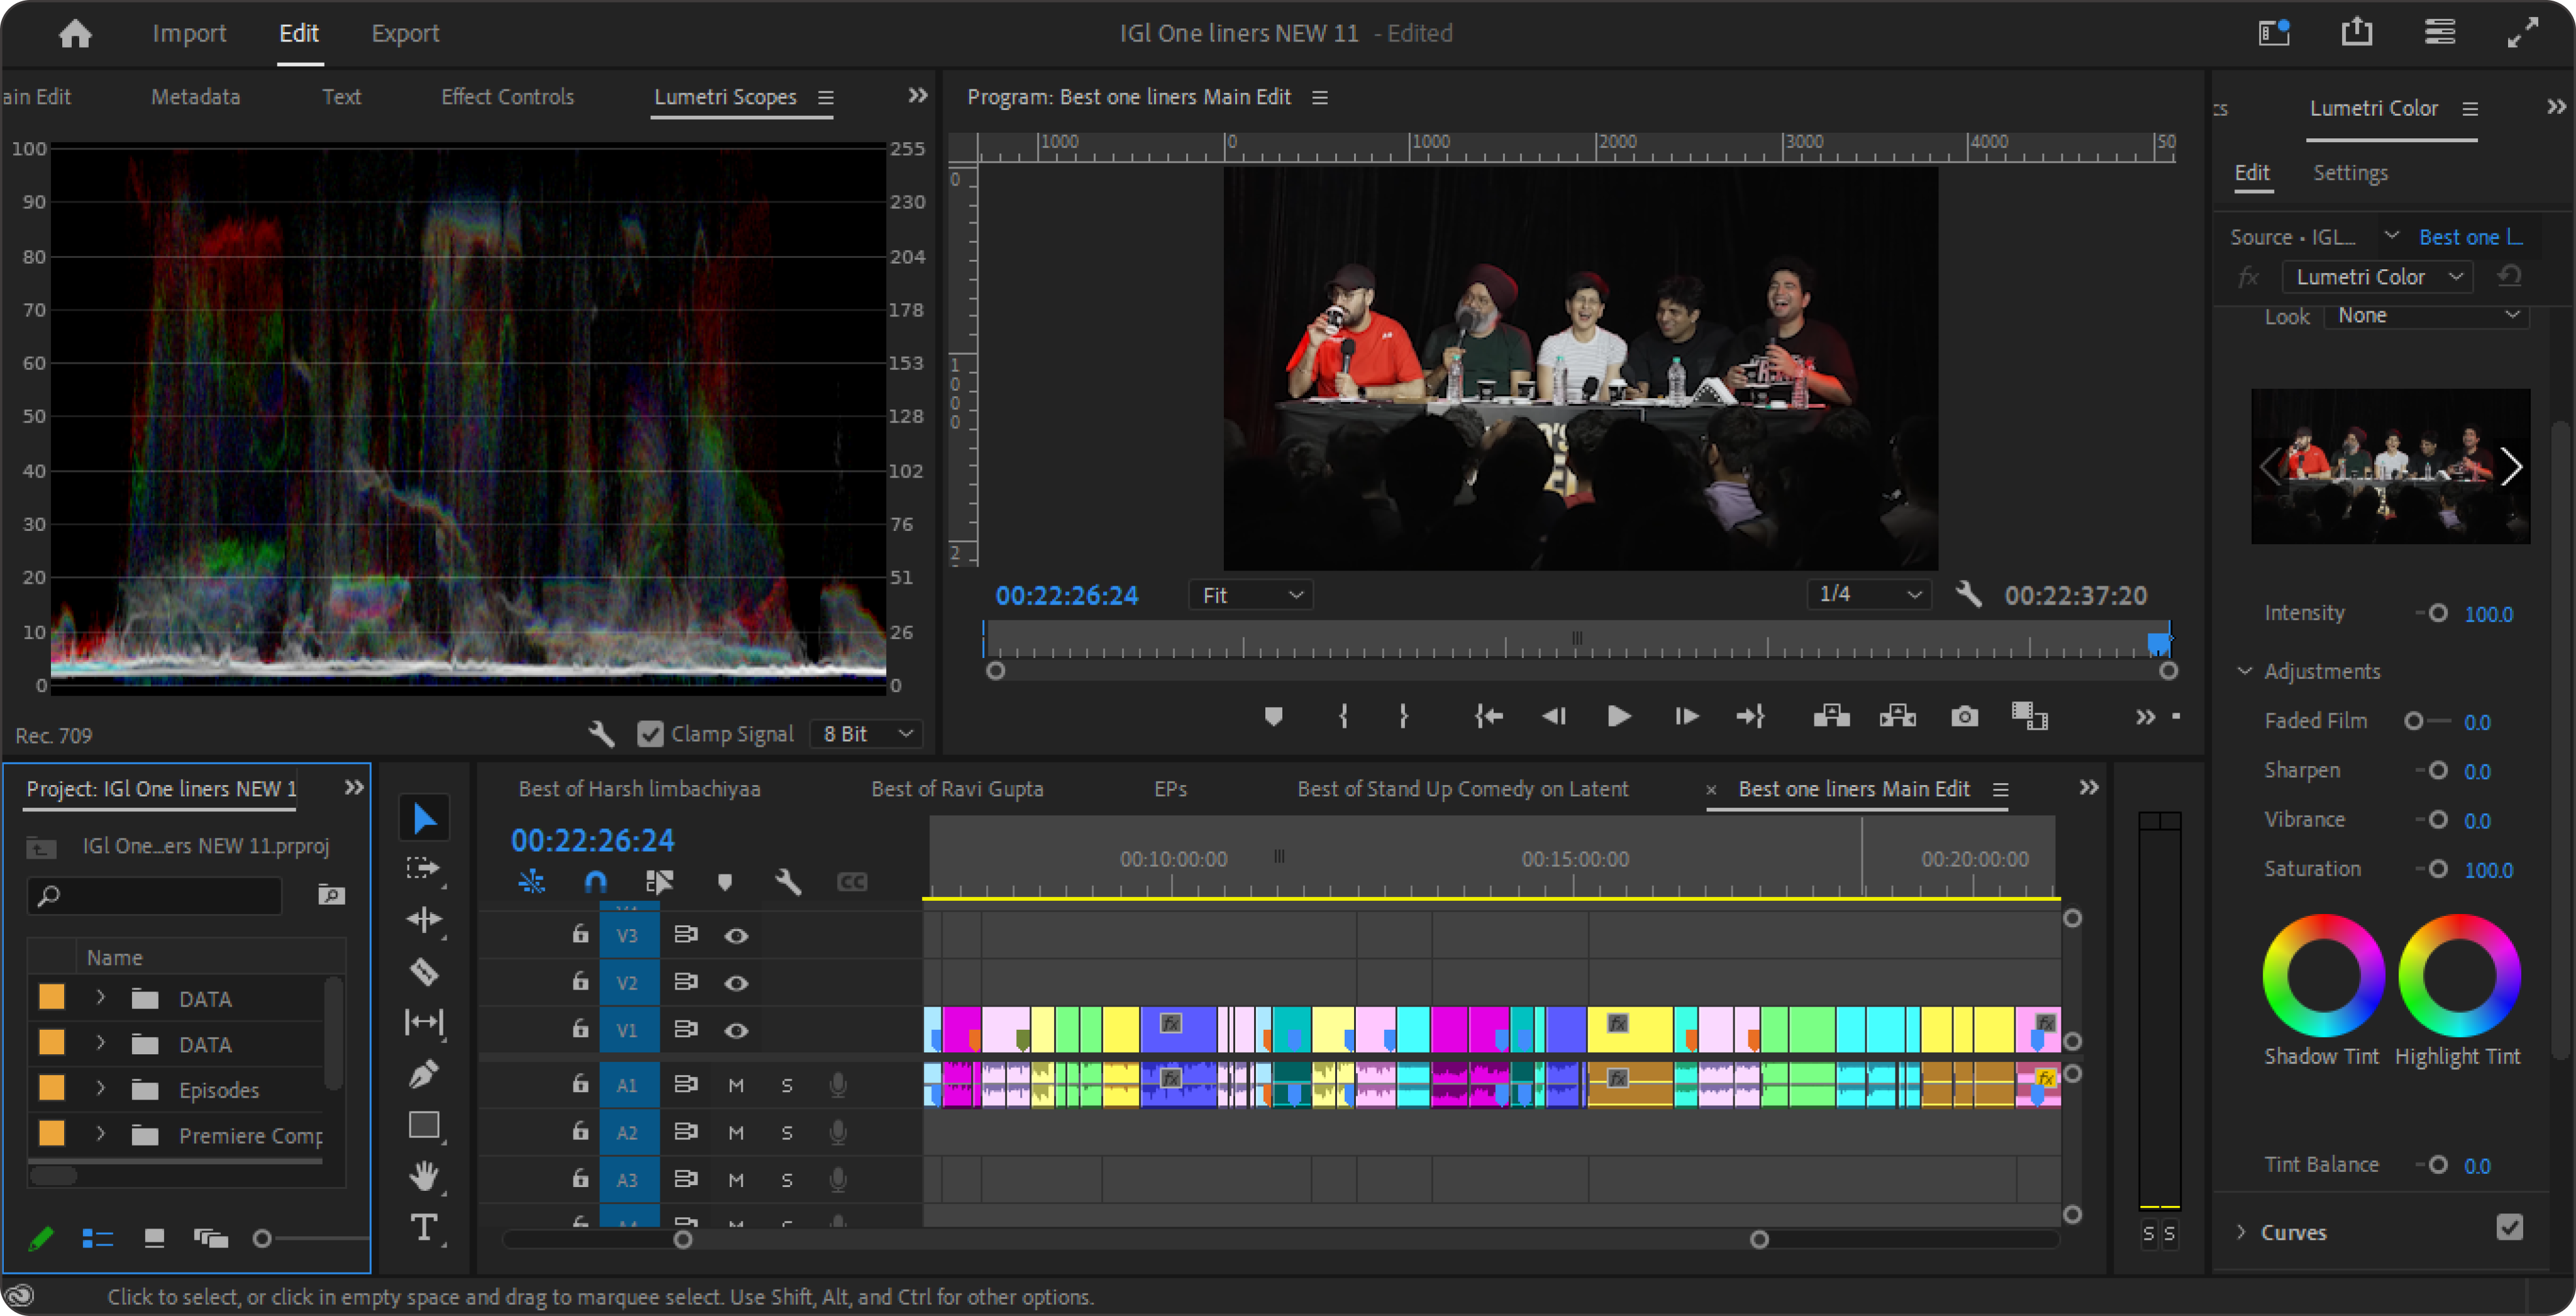The width and height of the screenshot is (2576, 1316).
Task: Open the Fit zoom level dropdown
Action: pos(1251,595)
